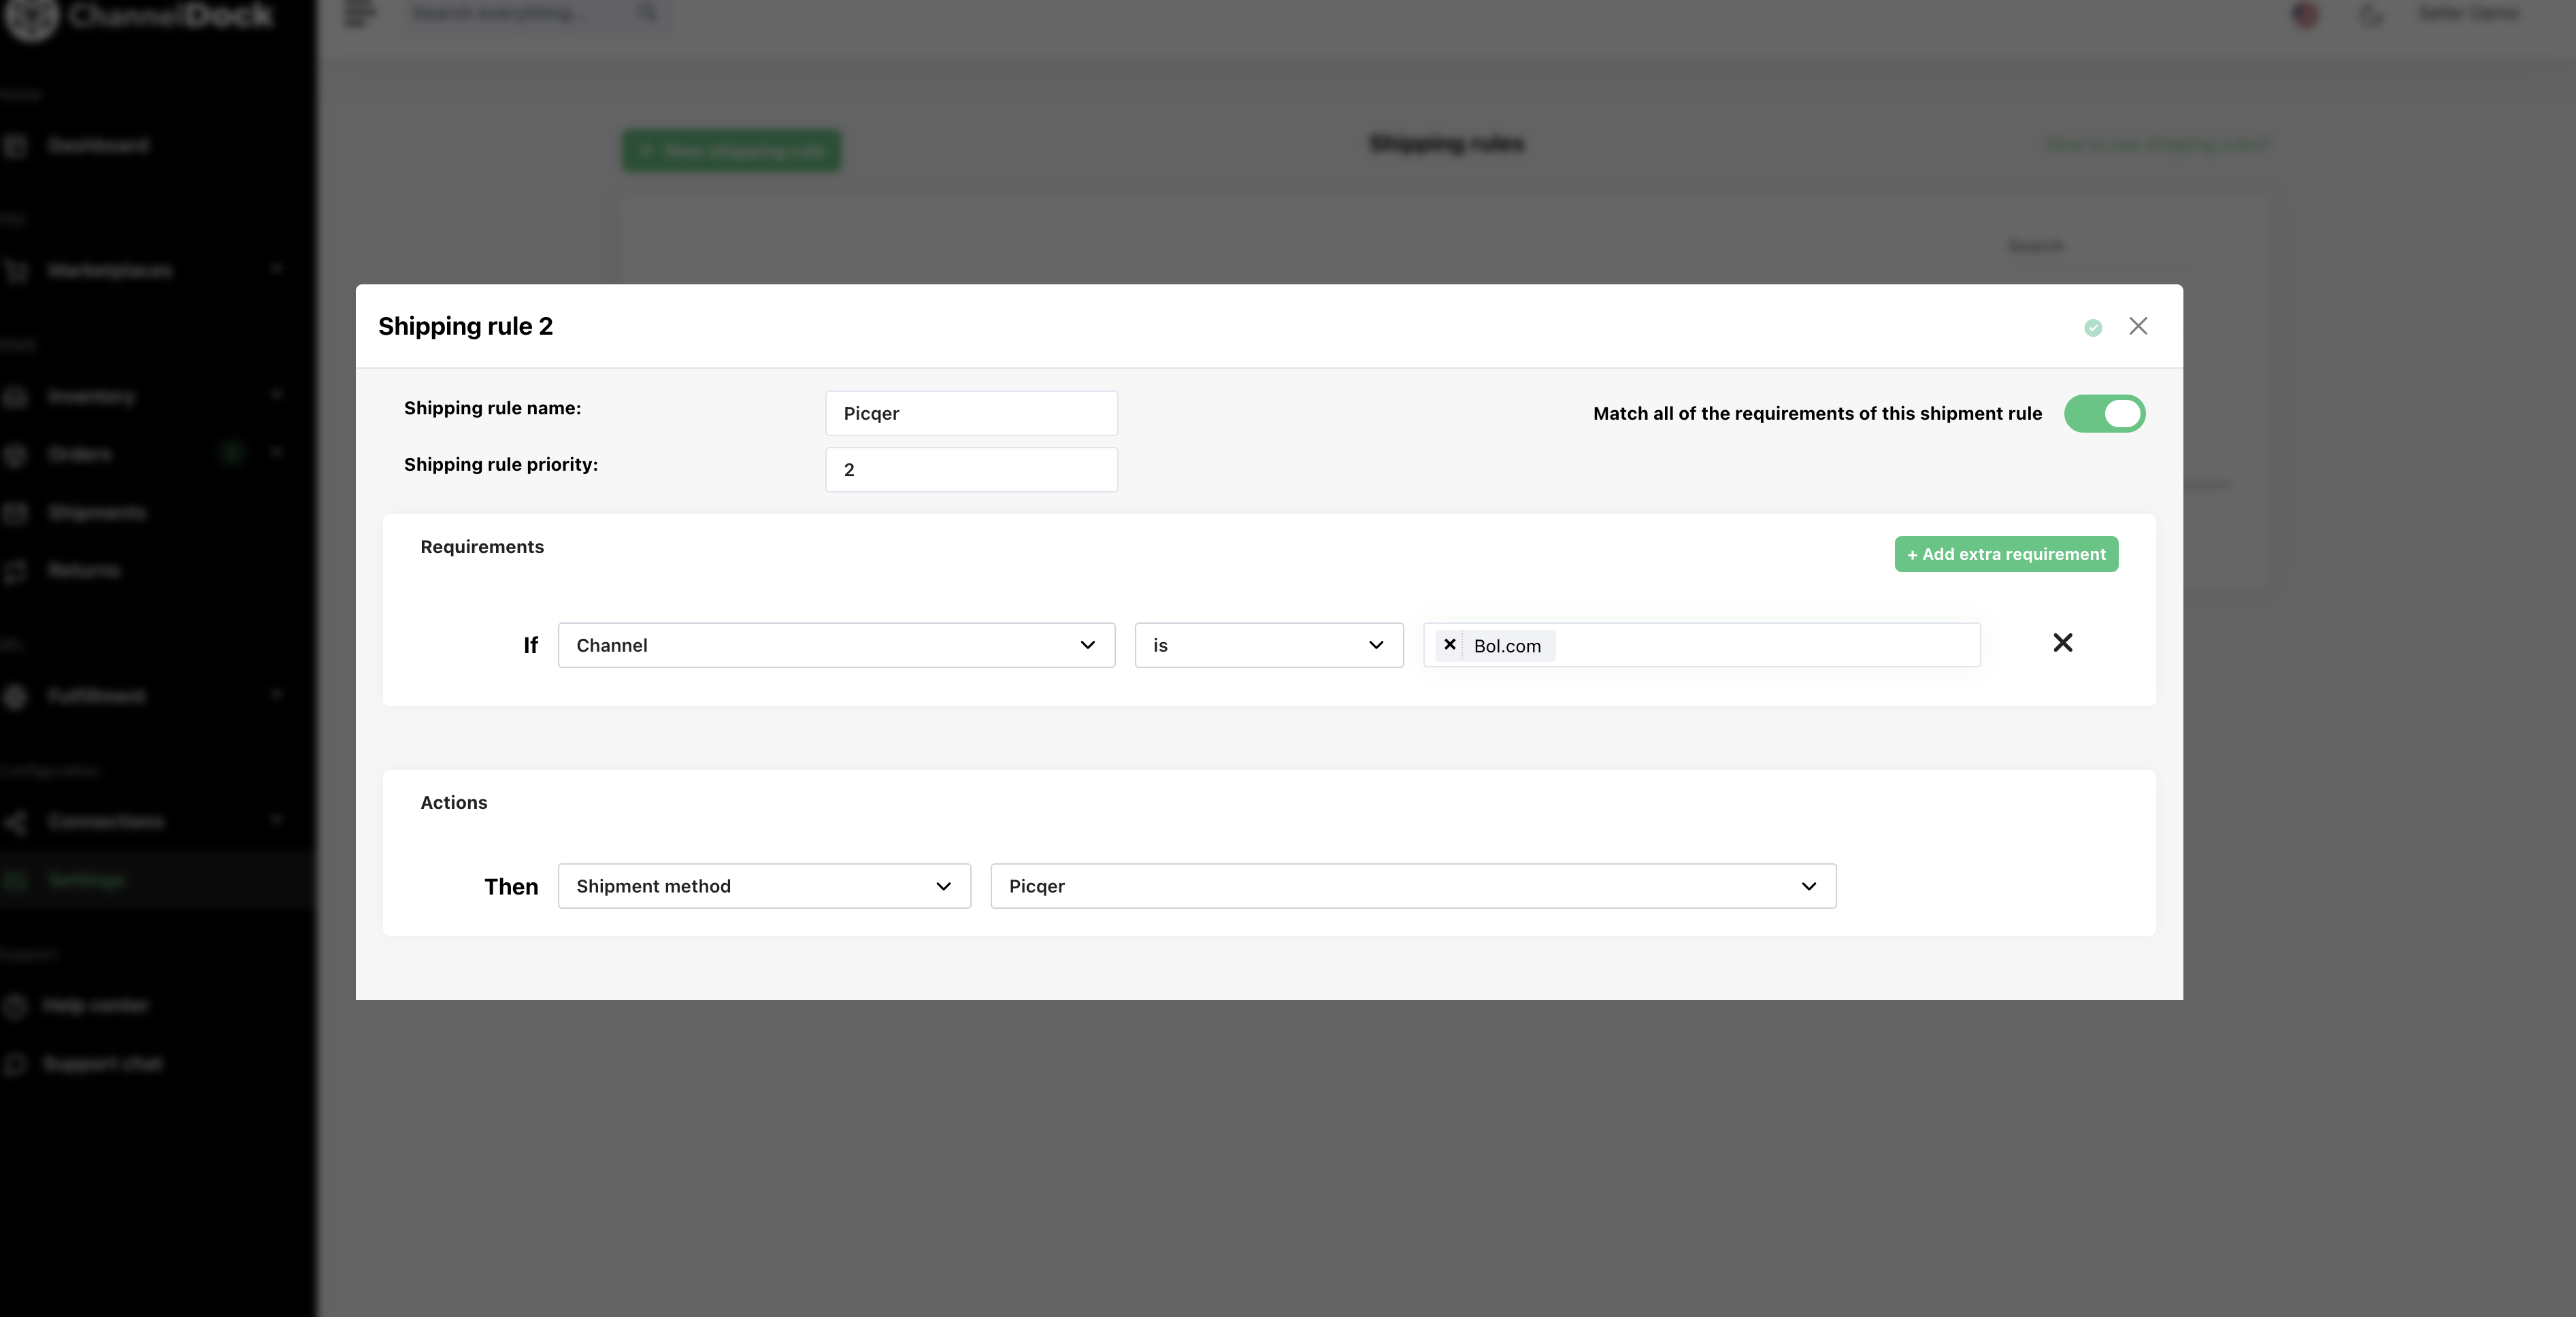Click the green checkmark save status icon
This screenshot has width=2576, height=1317.
pos(2093,327)
